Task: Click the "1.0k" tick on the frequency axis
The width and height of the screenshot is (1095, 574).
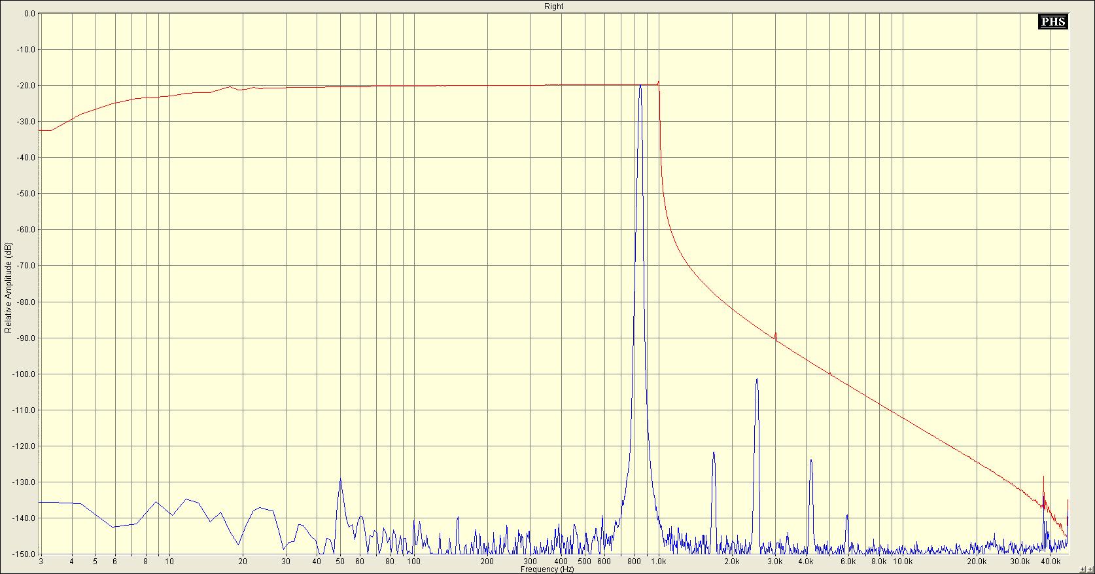Action: click(x=658, y=562)
